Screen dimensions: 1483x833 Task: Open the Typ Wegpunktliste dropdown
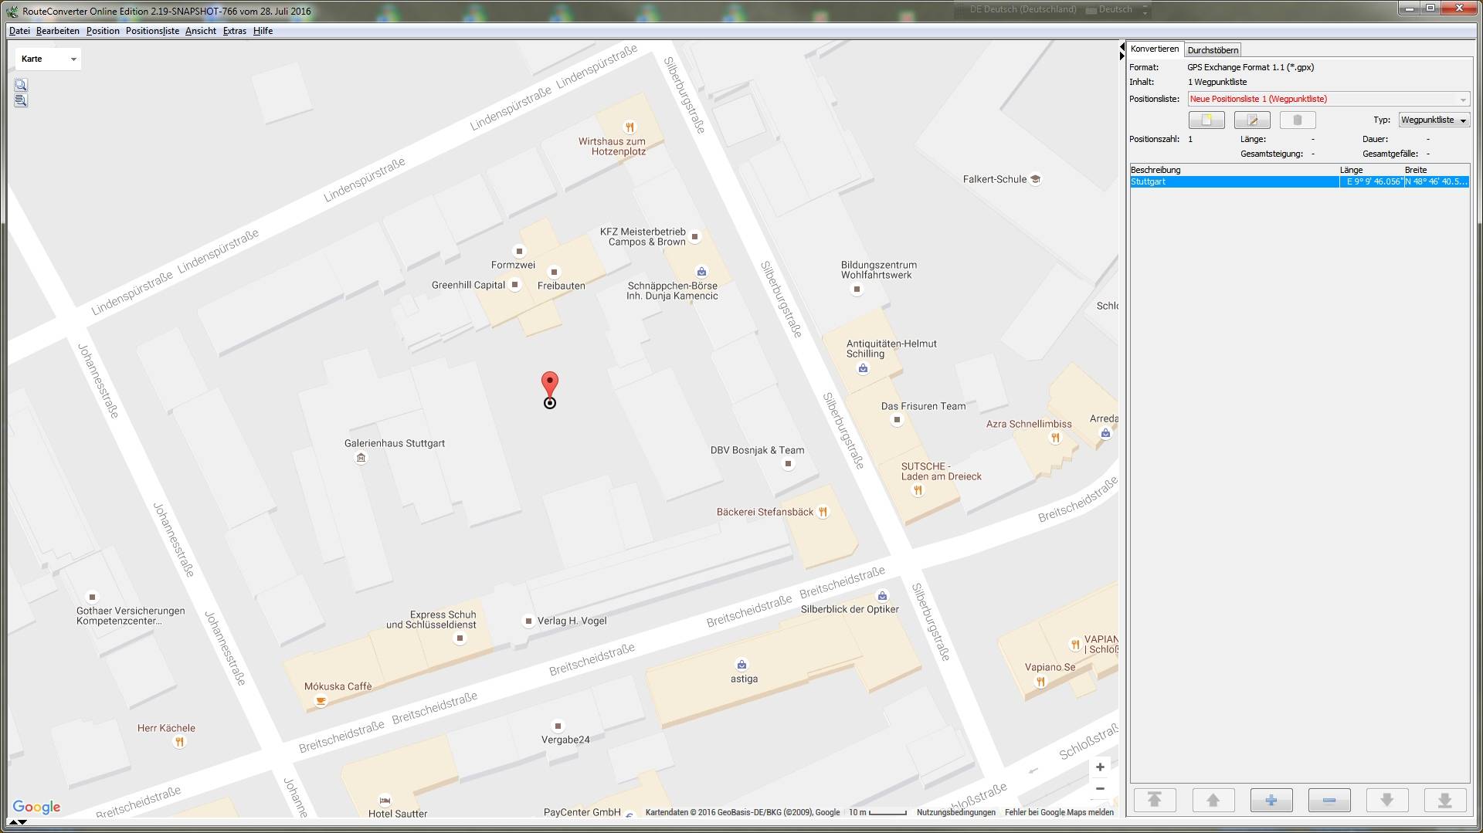click(1433, 120)
